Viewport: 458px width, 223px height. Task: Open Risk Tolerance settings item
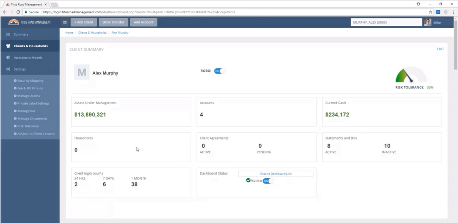(x=26, y=126)
